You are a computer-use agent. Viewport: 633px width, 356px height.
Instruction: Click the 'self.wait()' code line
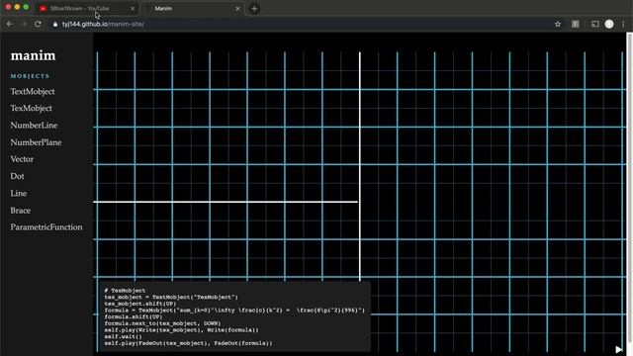click(x=123, y=336)
